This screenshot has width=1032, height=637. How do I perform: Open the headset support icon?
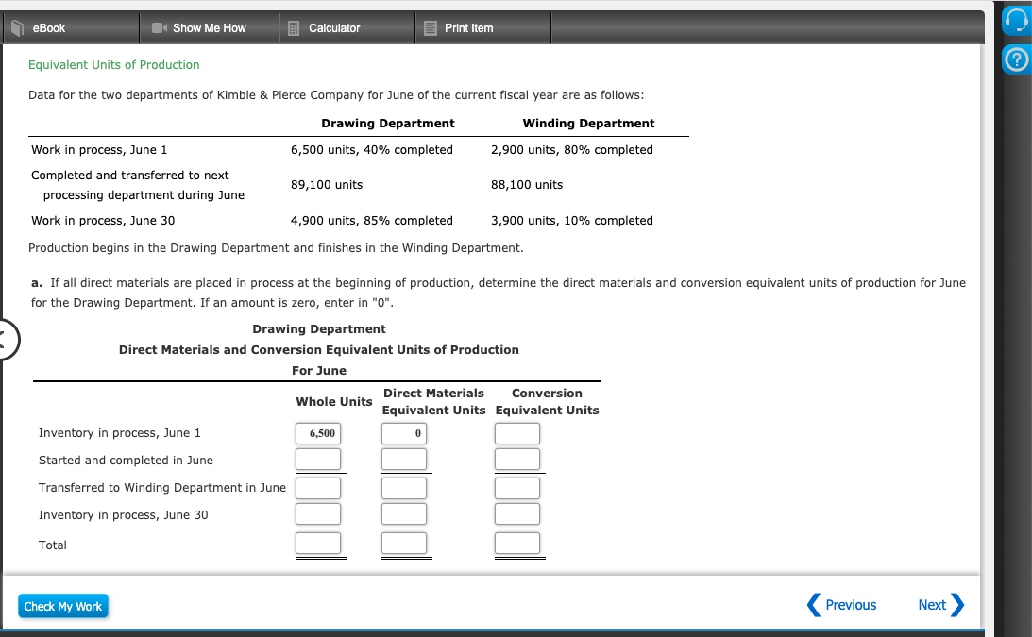(x=1016, y=21)
